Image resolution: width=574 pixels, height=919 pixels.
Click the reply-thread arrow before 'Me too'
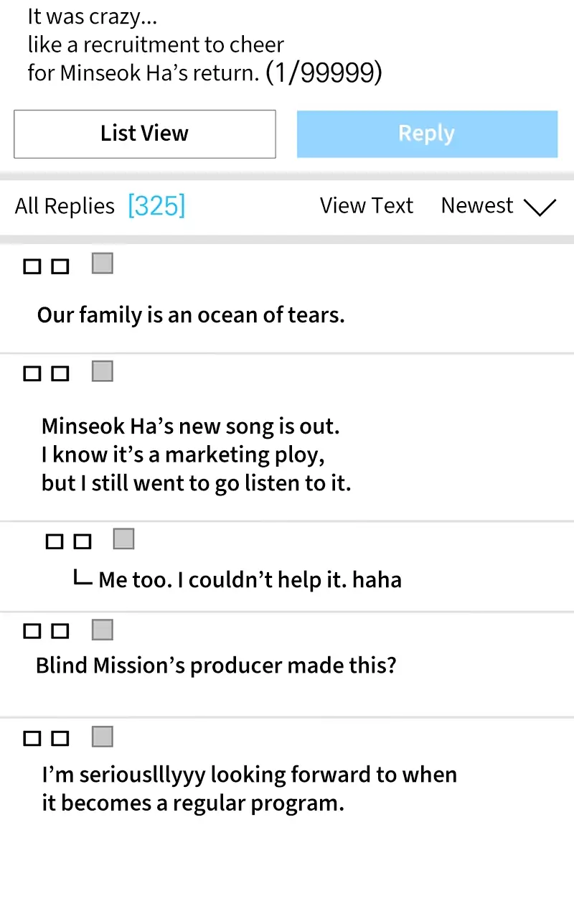82,578
